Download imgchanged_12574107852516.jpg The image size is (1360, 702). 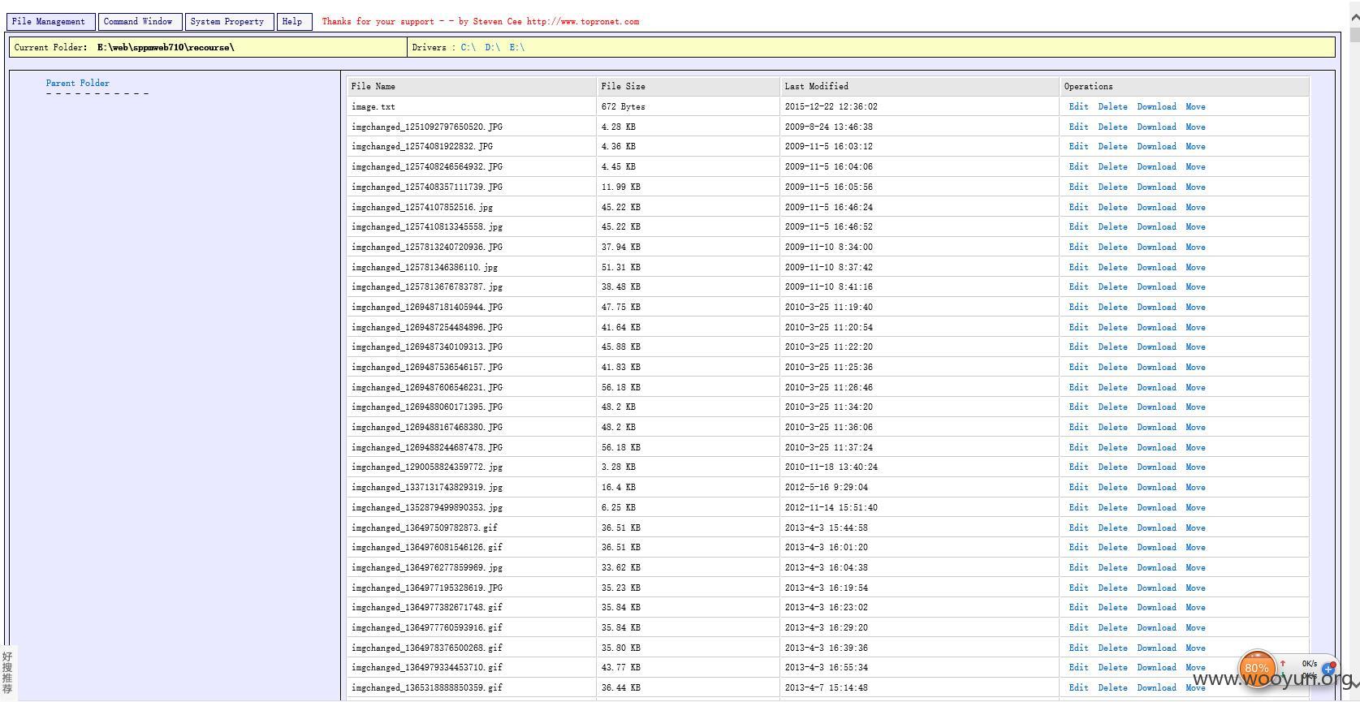point(1156,207)
